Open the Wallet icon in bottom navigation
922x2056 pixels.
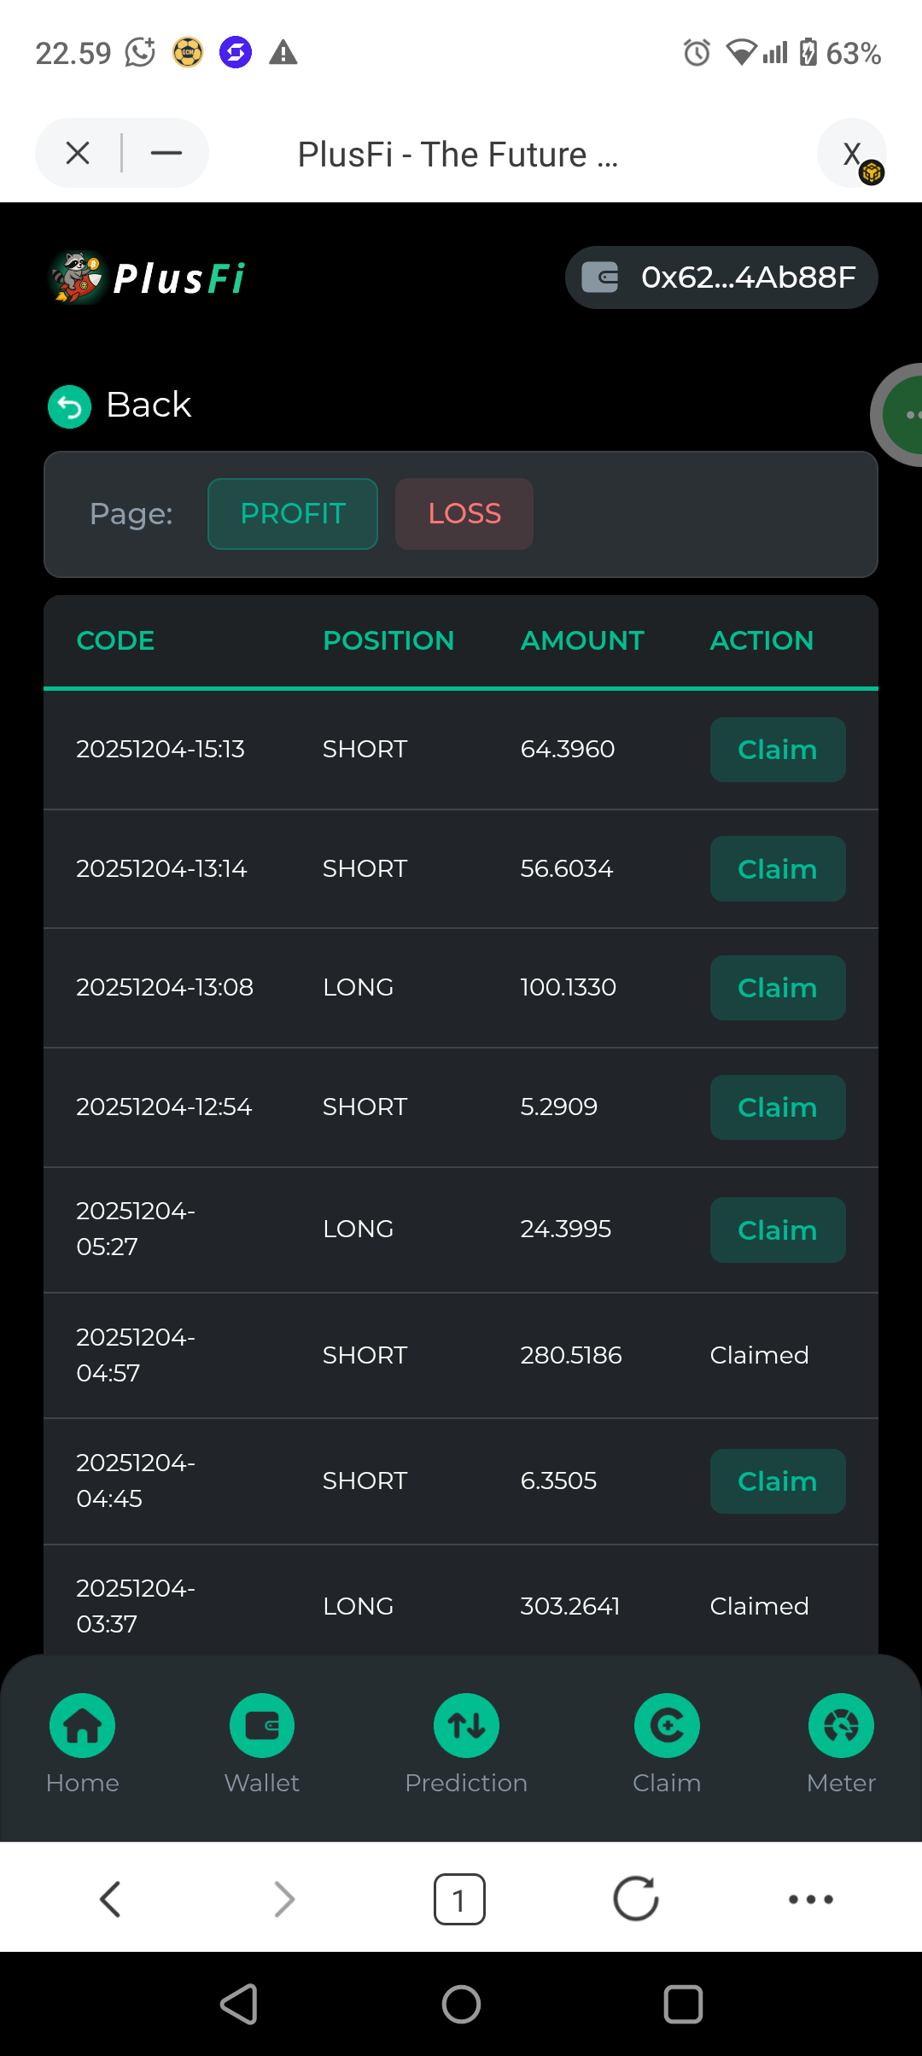click(x=261, y=1725)
